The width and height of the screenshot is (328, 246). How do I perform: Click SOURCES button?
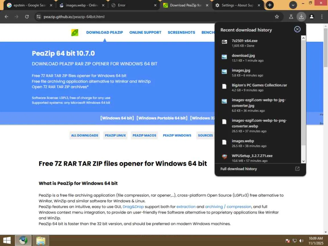[x=205, y=135]
